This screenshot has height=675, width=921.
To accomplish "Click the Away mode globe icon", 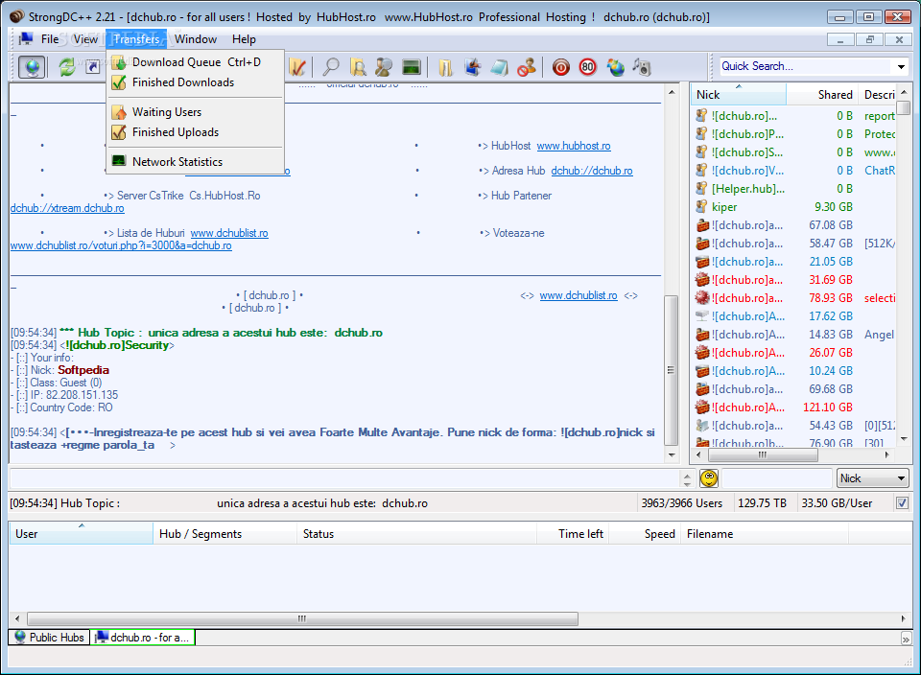I will (x=616, y=67).
